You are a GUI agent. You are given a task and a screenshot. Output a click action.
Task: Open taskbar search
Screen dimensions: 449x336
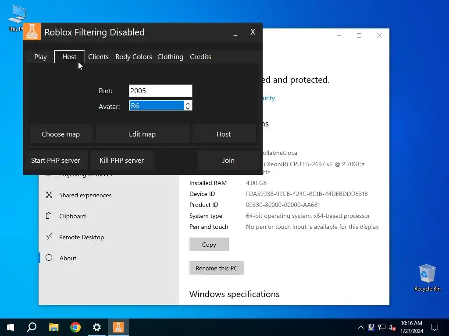32,327
